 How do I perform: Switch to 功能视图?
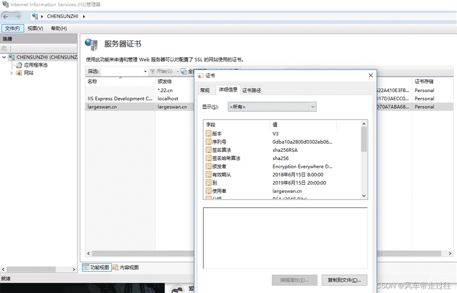[x=97, y=267]
